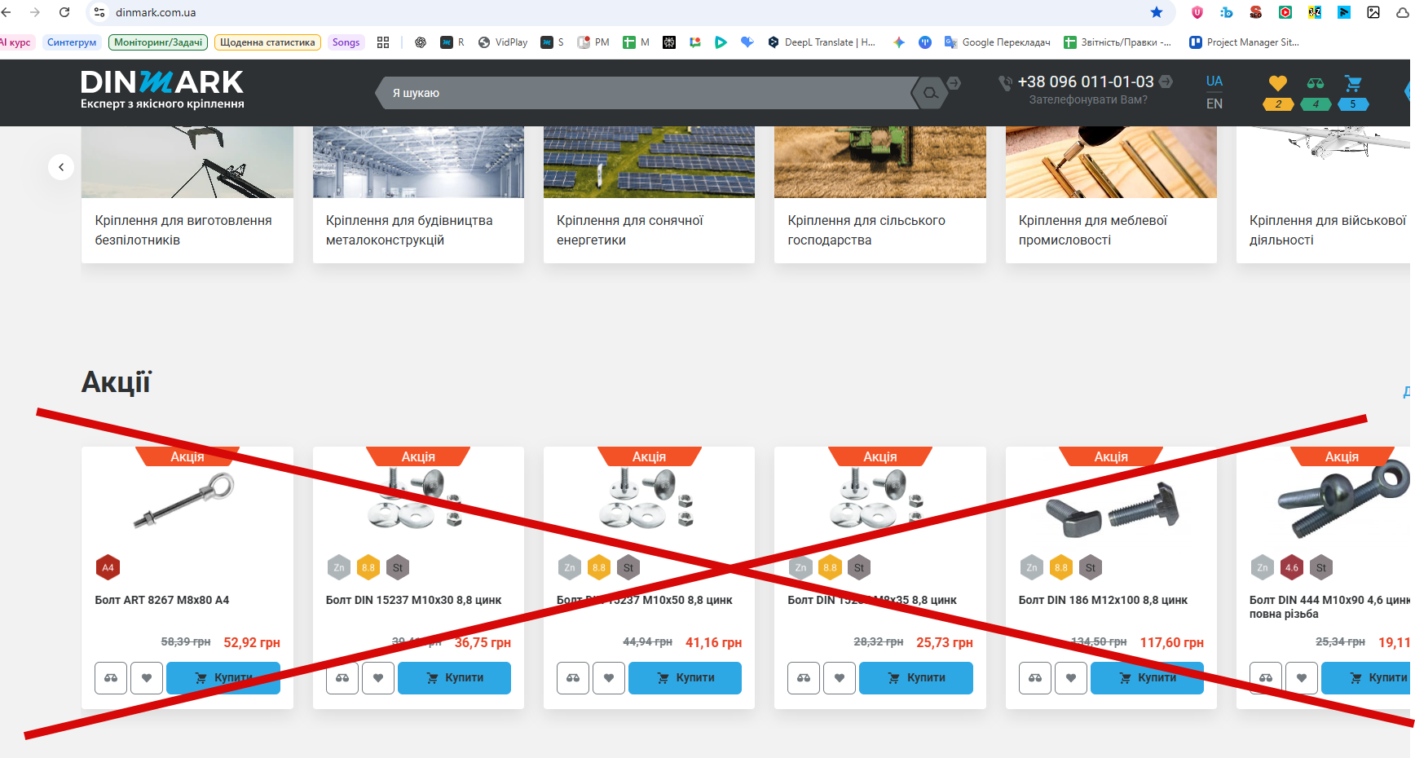This screenshot has width=1415, height=758.
Task: Open Звітність/Правки bookmark
Action: coord(1117,42)
